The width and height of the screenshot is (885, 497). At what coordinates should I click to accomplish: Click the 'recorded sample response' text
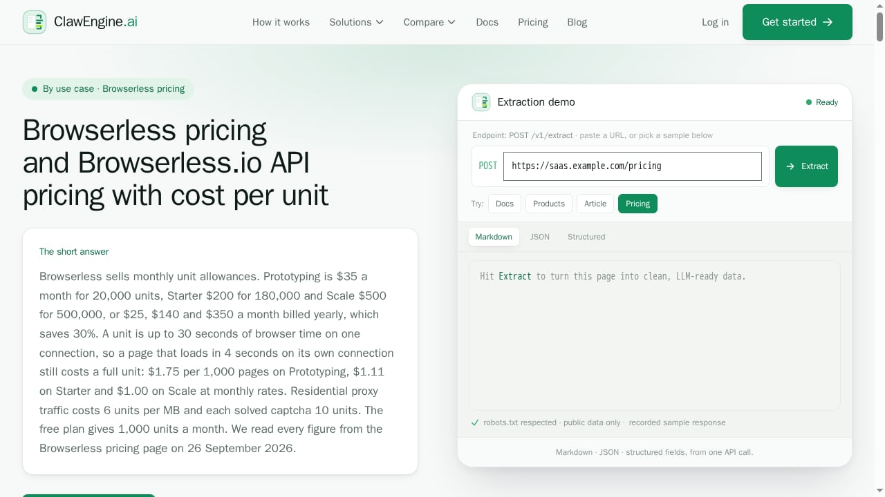677,422
